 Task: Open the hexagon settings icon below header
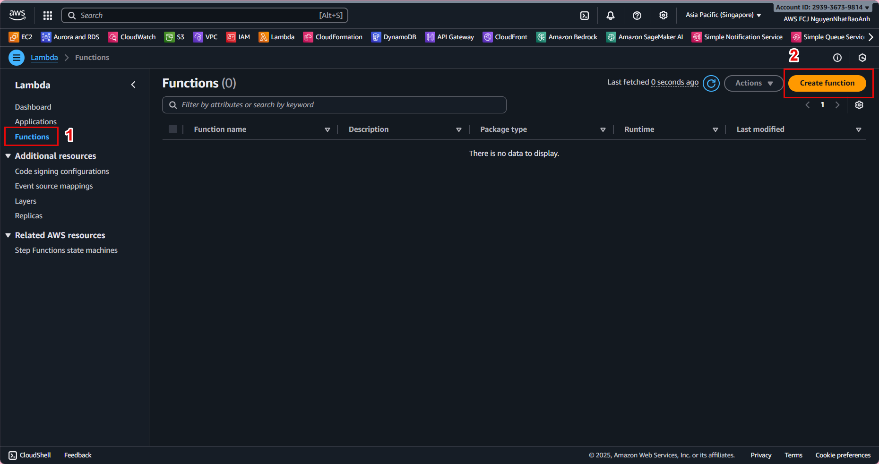(x=862, y=58)
